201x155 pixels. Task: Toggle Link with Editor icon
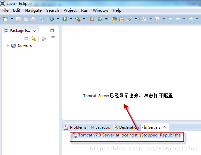pos(34,39)
